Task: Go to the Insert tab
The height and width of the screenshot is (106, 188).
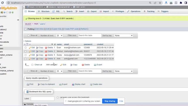Action: pos(80,11)
